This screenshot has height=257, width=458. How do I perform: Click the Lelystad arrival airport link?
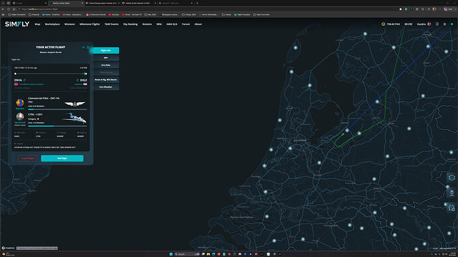click(x=78, y=84)
